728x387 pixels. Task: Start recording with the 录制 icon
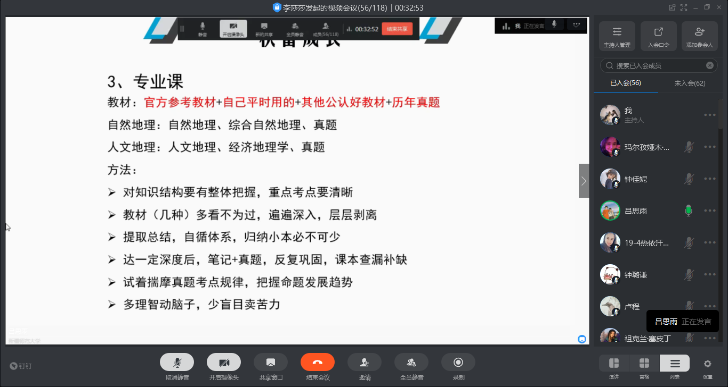click(458, 363)
